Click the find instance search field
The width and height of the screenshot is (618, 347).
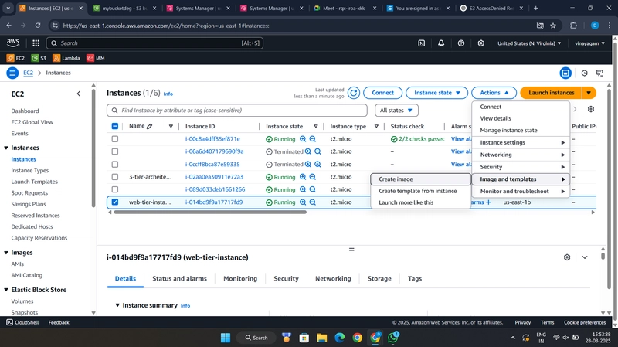[x=237, y=111]
